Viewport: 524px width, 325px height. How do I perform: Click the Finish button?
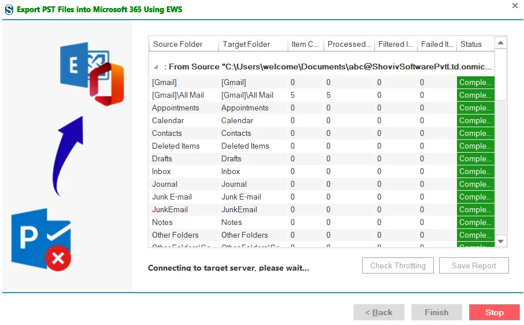[436, 312]
